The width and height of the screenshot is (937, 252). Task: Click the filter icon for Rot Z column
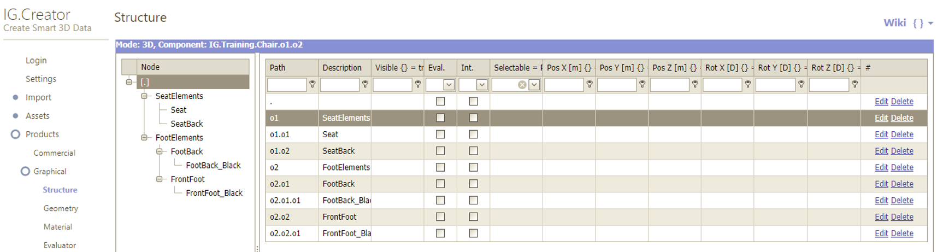click(x=855, y=85)
